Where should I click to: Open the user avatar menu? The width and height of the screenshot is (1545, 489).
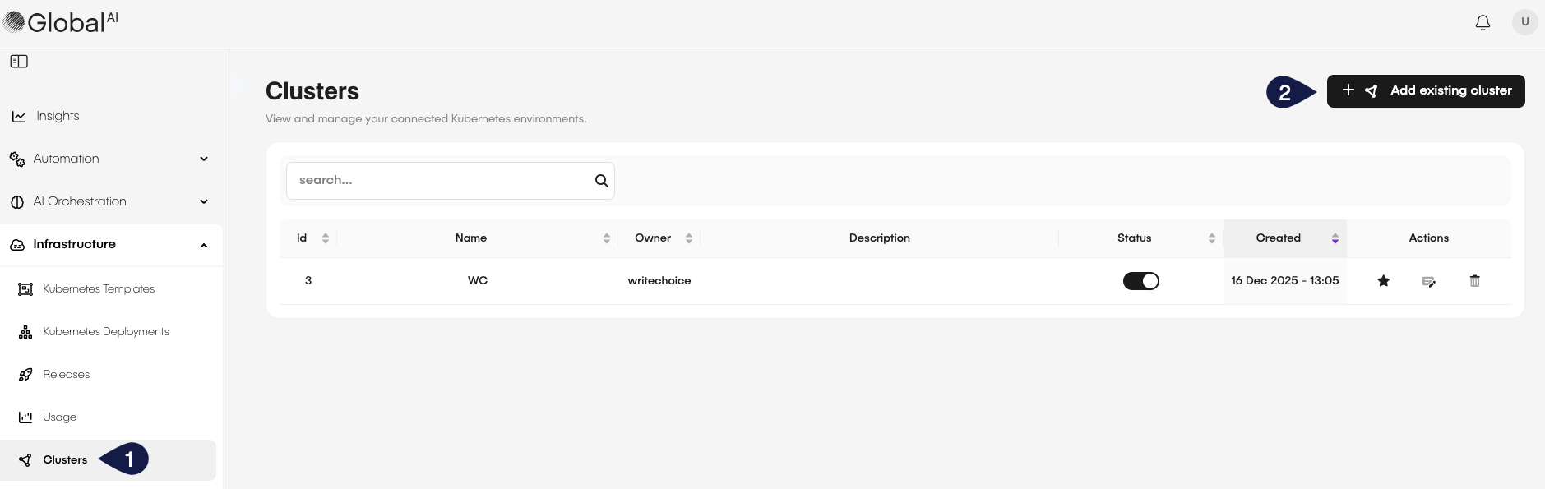(x=1524, y=22)
